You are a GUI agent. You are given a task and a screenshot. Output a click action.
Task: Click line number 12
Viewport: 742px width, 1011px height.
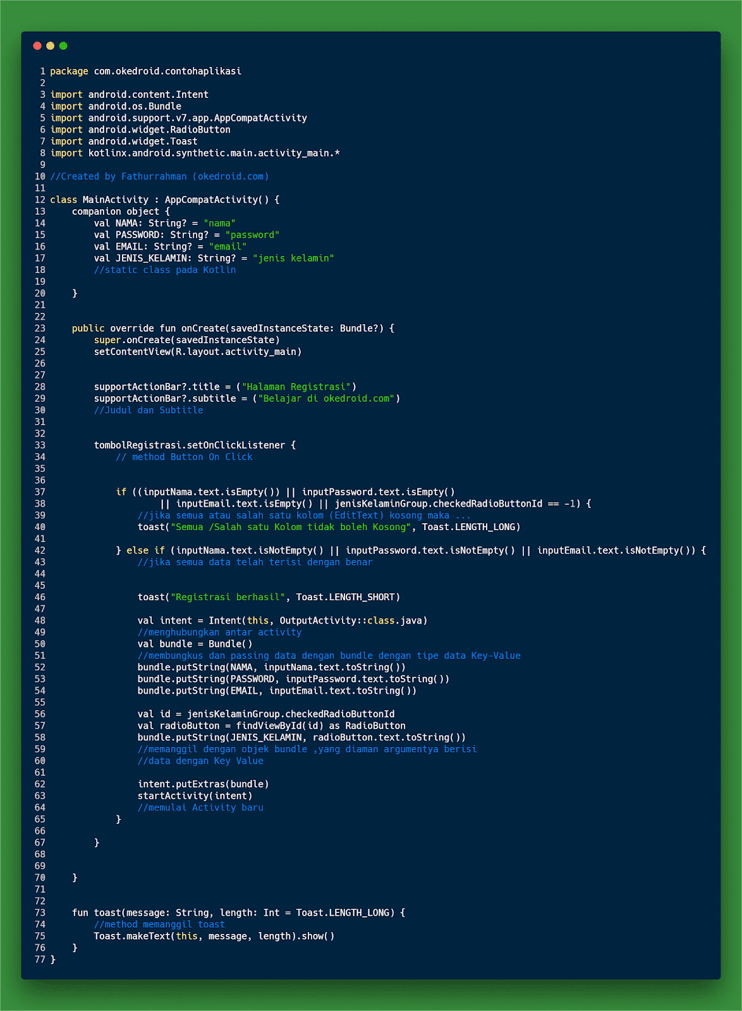point(40,200)
